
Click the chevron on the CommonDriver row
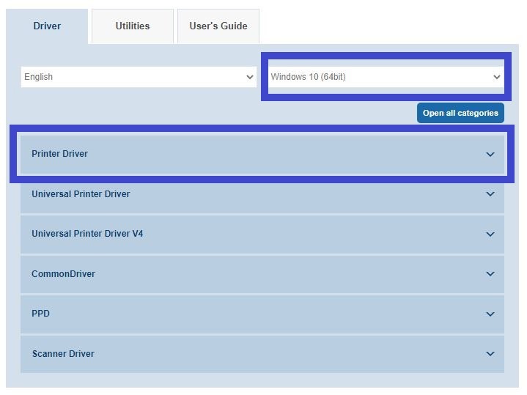(490, 274)
